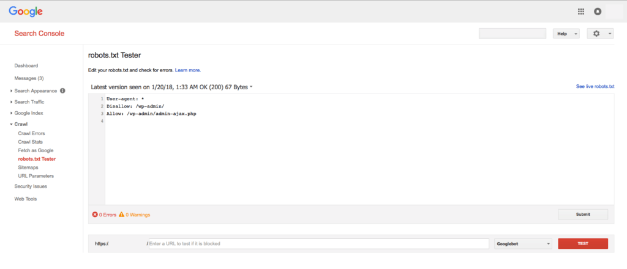Viewport: 627px width, 269px height.
Task: Open the Googlebot user-agent dropdown
Action: [523, 243]
